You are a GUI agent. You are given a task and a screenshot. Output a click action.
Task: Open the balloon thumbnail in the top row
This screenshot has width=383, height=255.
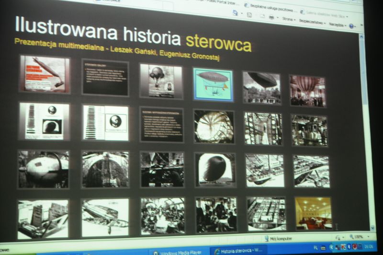coord(161,81)
